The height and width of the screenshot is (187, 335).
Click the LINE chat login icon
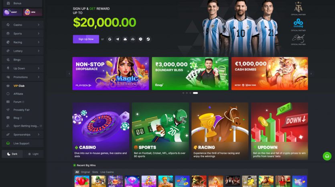tap(140, 39)
